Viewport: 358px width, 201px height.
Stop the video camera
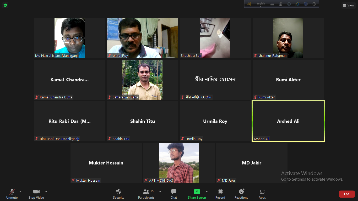(36, 194)
